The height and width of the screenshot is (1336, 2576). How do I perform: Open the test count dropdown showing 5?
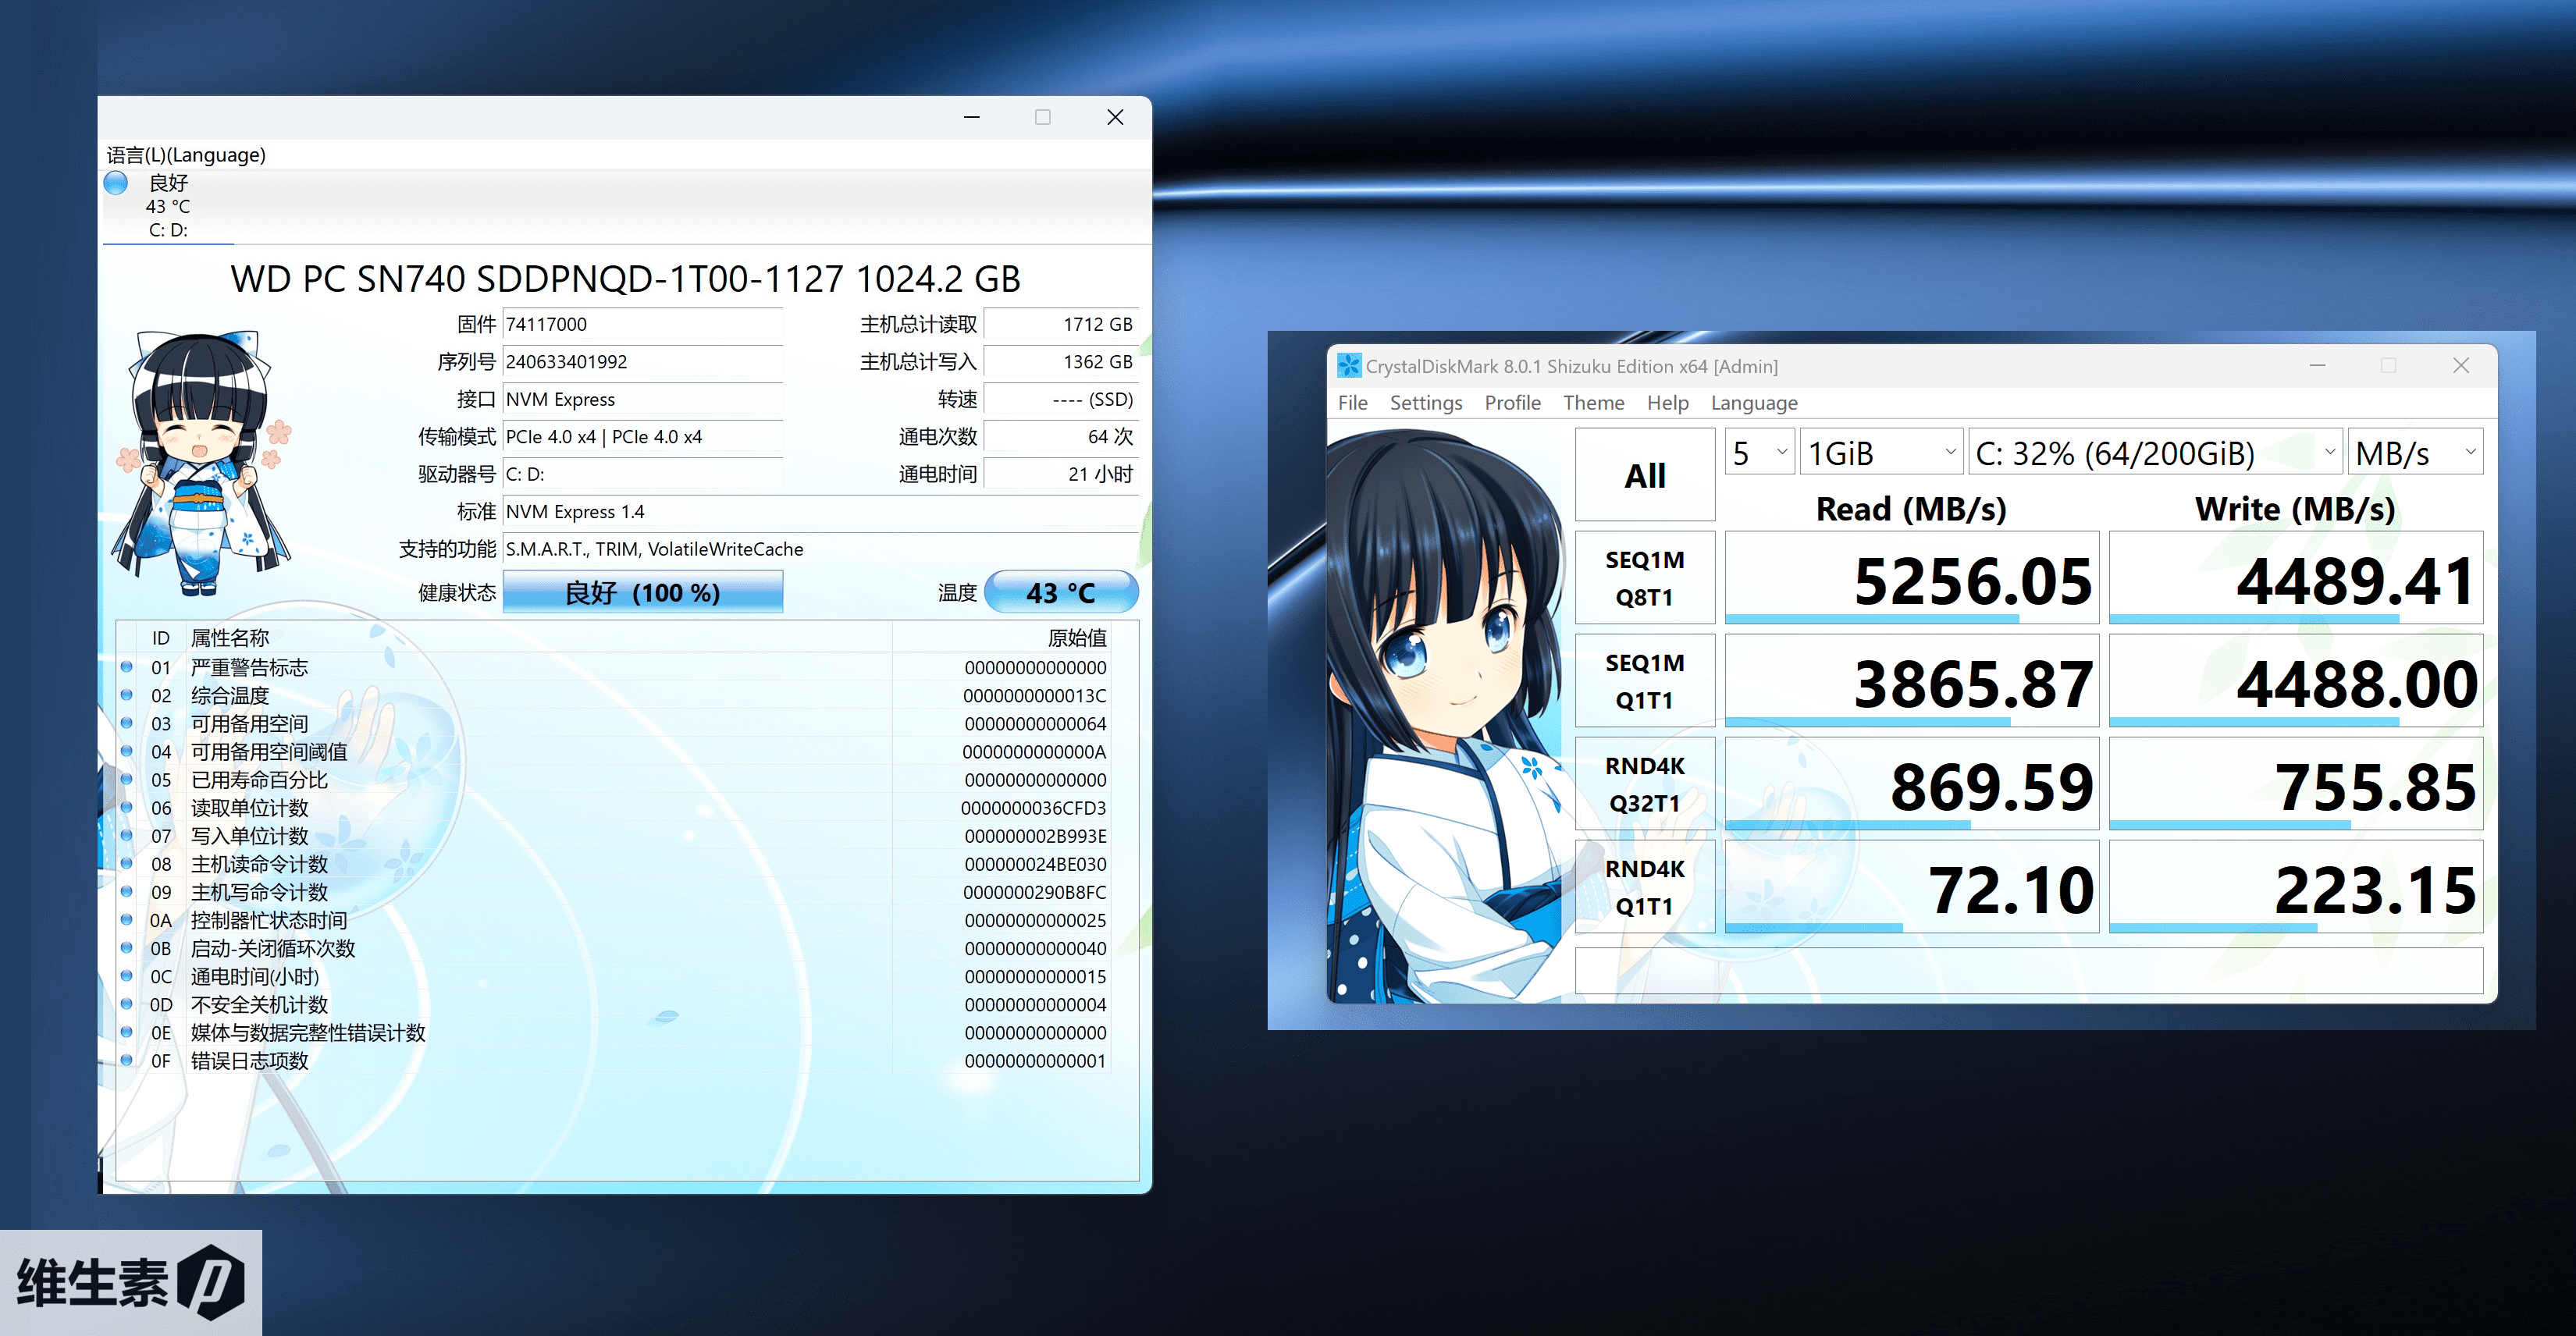pos(1759,453)
